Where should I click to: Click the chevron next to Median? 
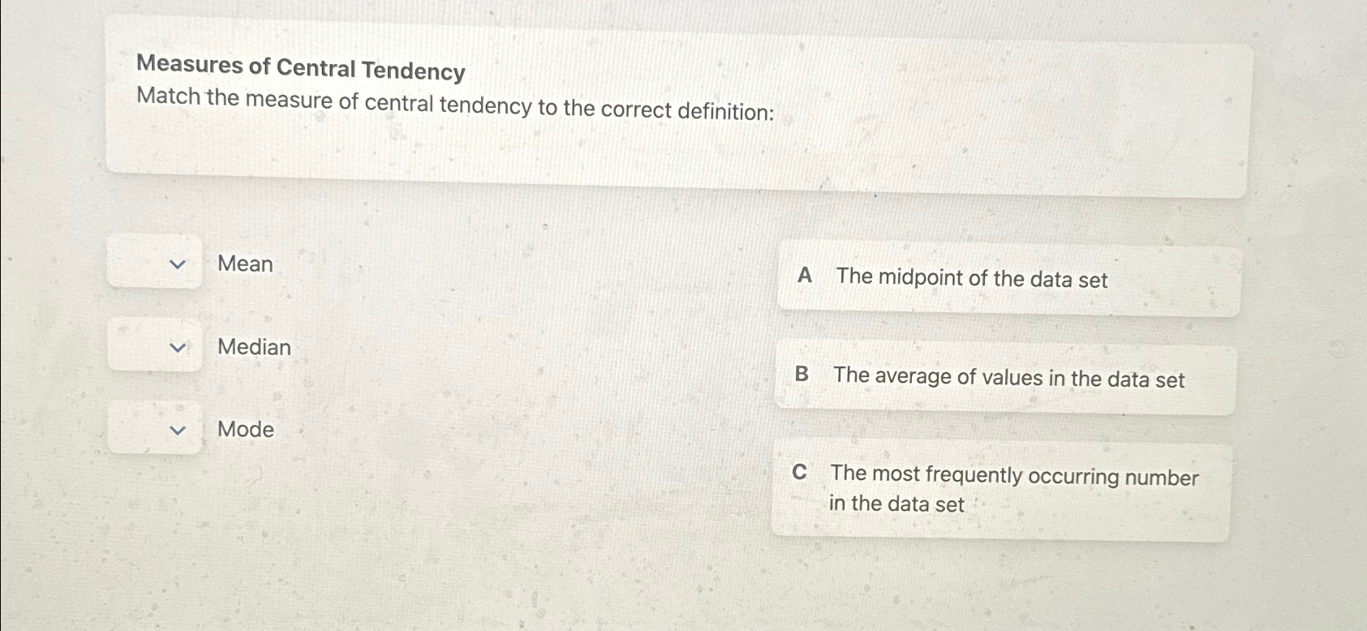[178, 349]
